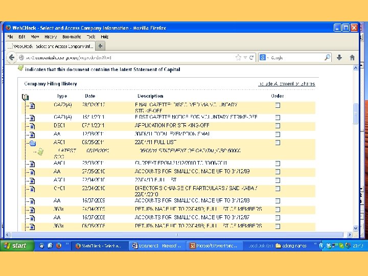
Task: Switch to WebCHeck taskbar button
Action: 99,246
